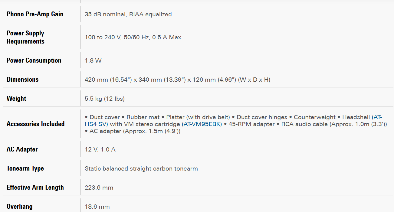Open the AT-VM95EBK cartridge link
Viewport: 394px width, 212px height.
202,124
